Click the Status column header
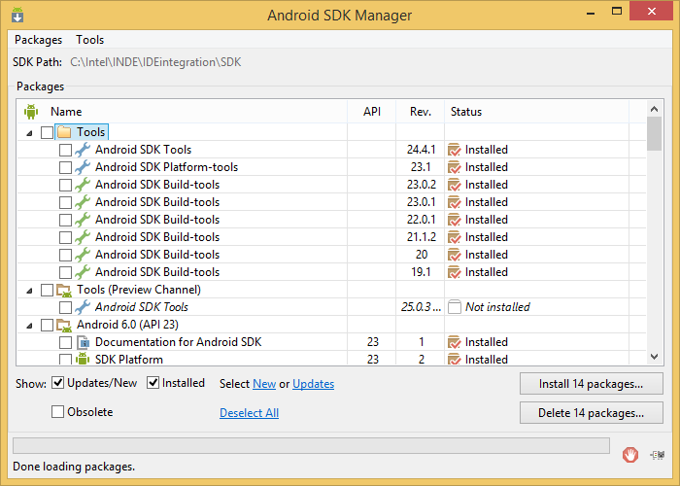The image size is (680, 486). click(x=466, y=112)
